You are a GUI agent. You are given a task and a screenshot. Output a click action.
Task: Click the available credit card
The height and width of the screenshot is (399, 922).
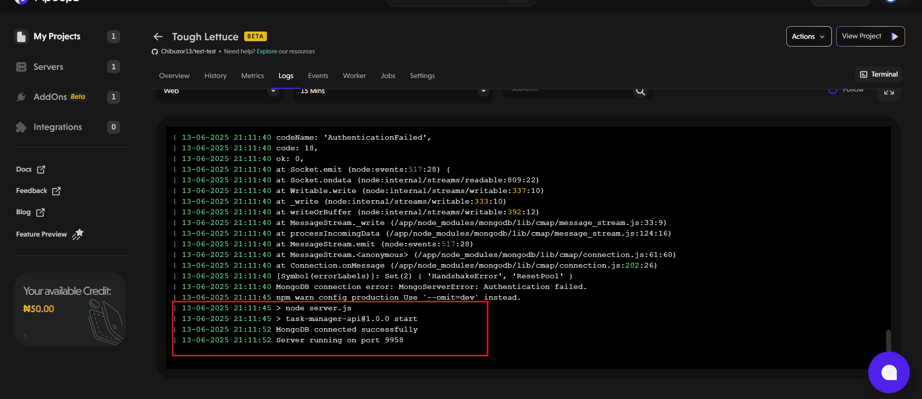tap(70, 309)
